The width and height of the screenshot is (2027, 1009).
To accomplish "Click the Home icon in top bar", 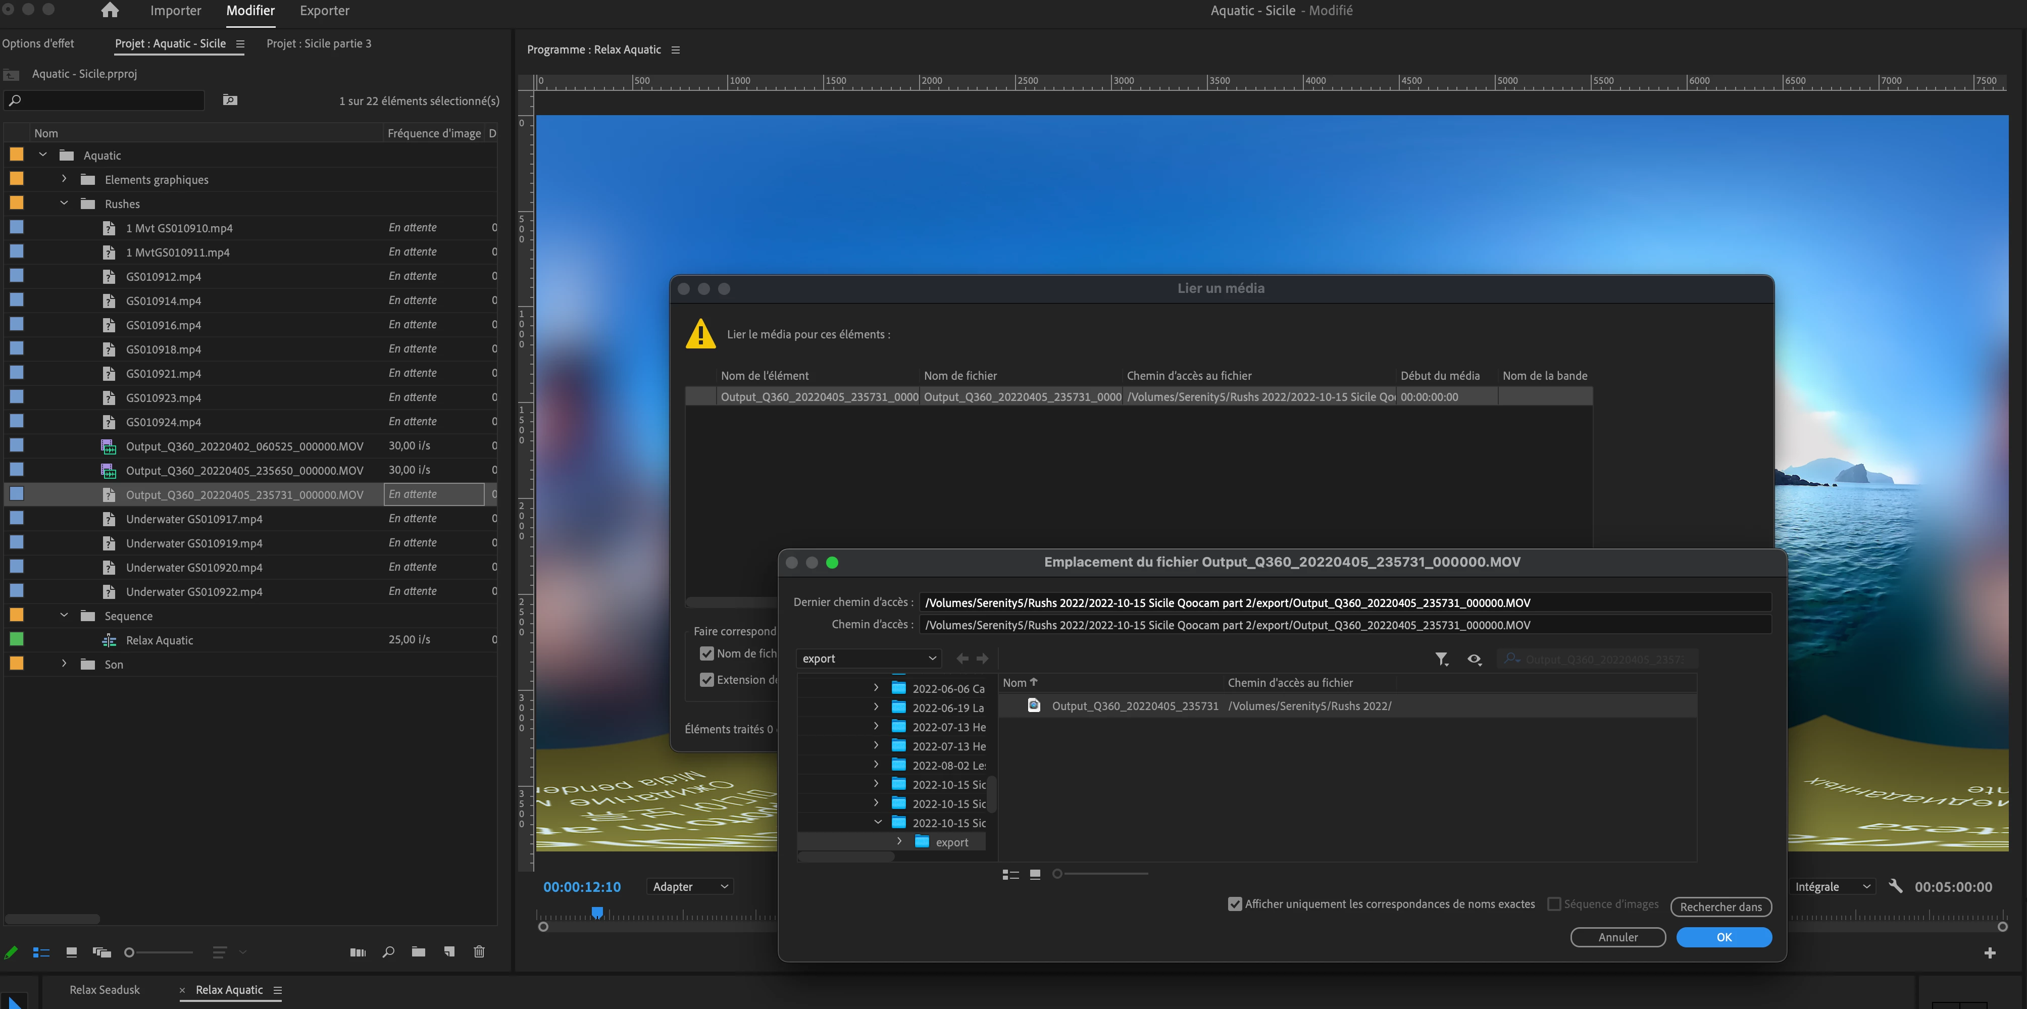I will pyautogui.click(x=110, y=10).
